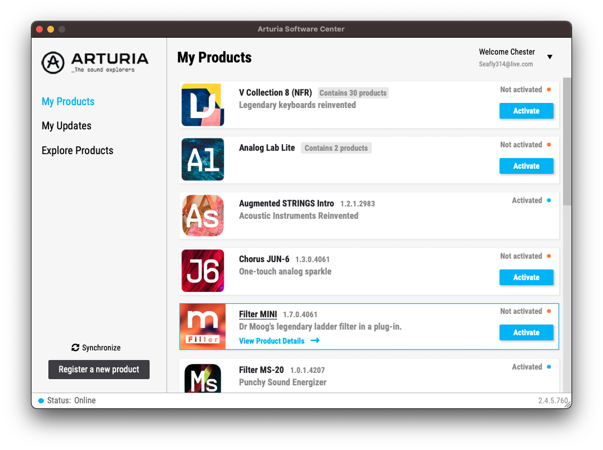The width and height of the screenshot is (603, 450).
Task: Click the Filter MINI title link
Action: pyautogui.click(x=258, y=314)
